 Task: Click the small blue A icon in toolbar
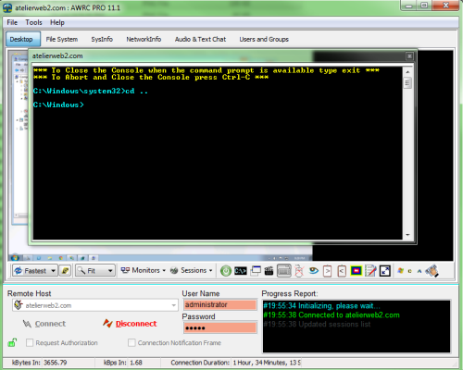click(x=419, y=271)
